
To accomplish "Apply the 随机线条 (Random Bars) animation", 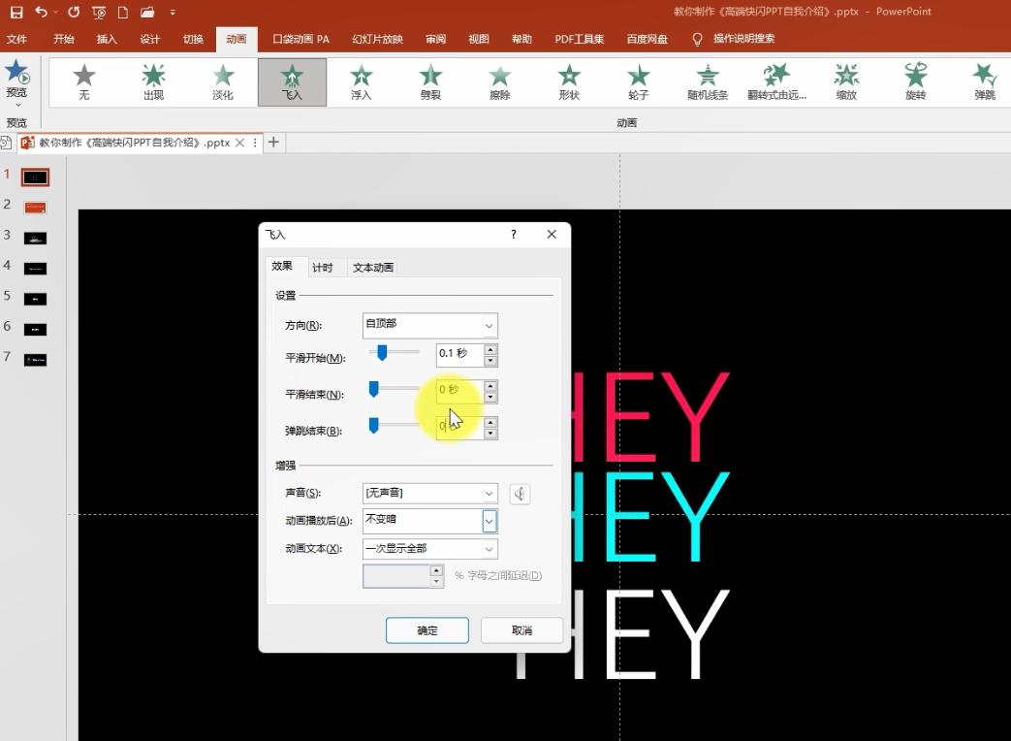I will [x=707, y=81].
